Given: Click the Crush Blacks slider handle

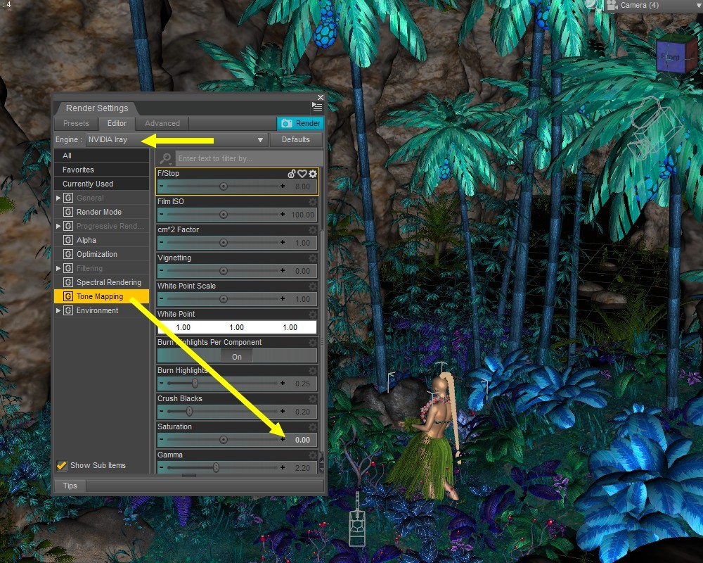Looking at the screenshot, I should (190, 411).
